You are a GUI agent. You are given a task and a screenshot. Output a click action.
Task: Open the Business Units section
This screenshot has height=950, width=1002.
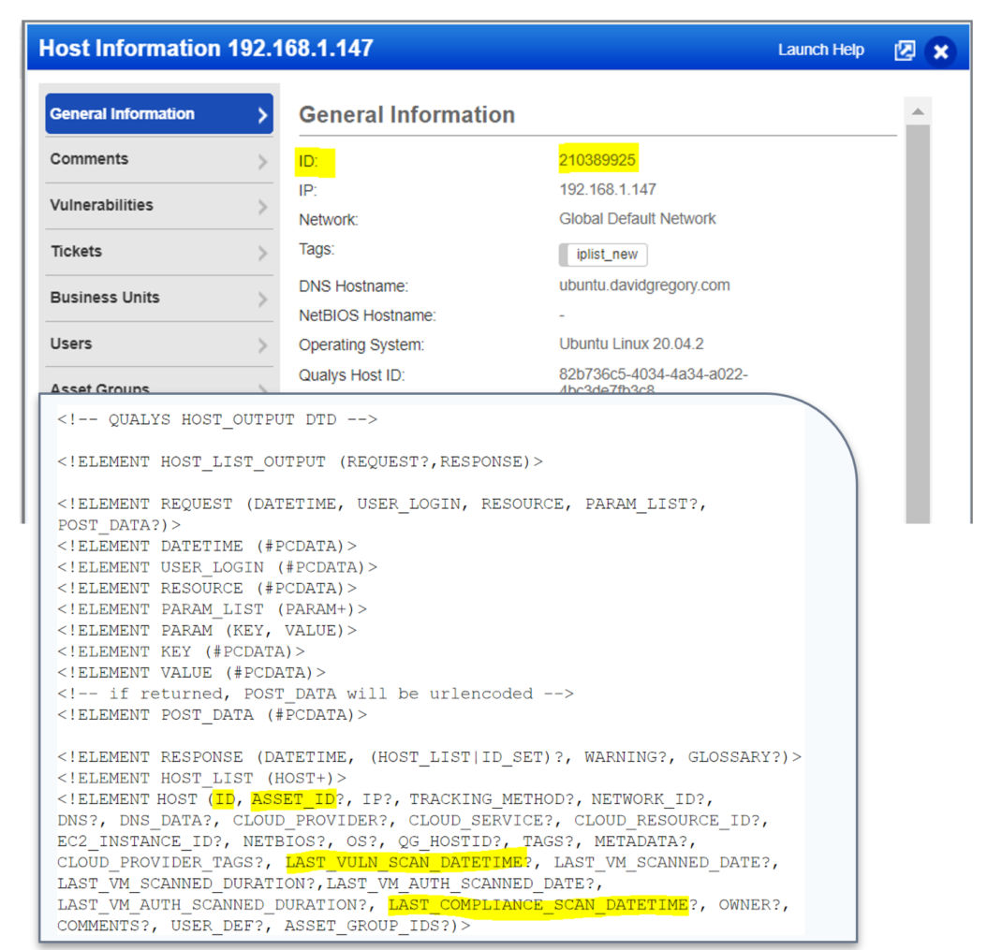[159, 298]
